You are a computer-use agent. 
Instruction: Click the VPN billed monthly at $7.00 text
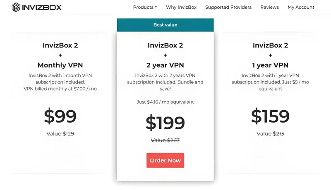60,88
